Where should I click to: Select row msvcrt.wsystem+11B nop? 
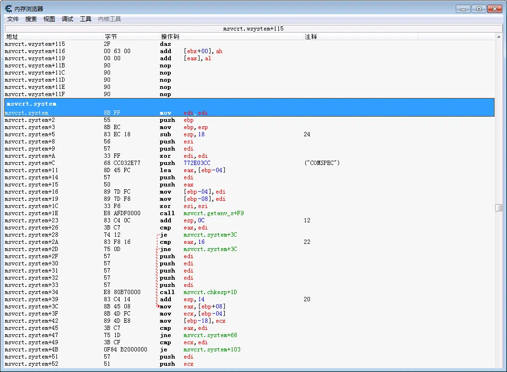click(249, 66)
